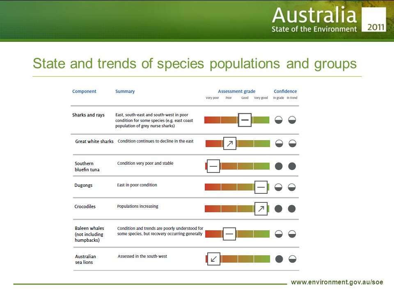Click the Great white sharks assessment grade bar
394x295 pixels.
[x=238, y=143]
